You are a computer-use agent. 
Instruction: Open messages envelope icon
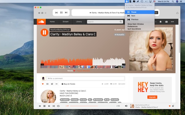pyautogui.click(x=167, y=22)
